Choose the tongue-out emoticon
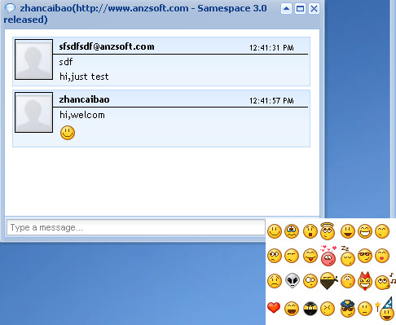Viewport: 396px width, 325px height. 310,256
